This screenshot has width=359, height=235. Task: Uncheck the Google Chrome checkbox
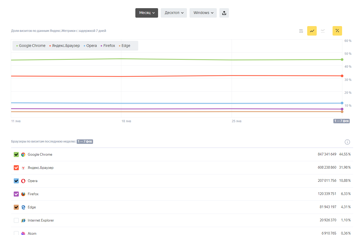16,155
